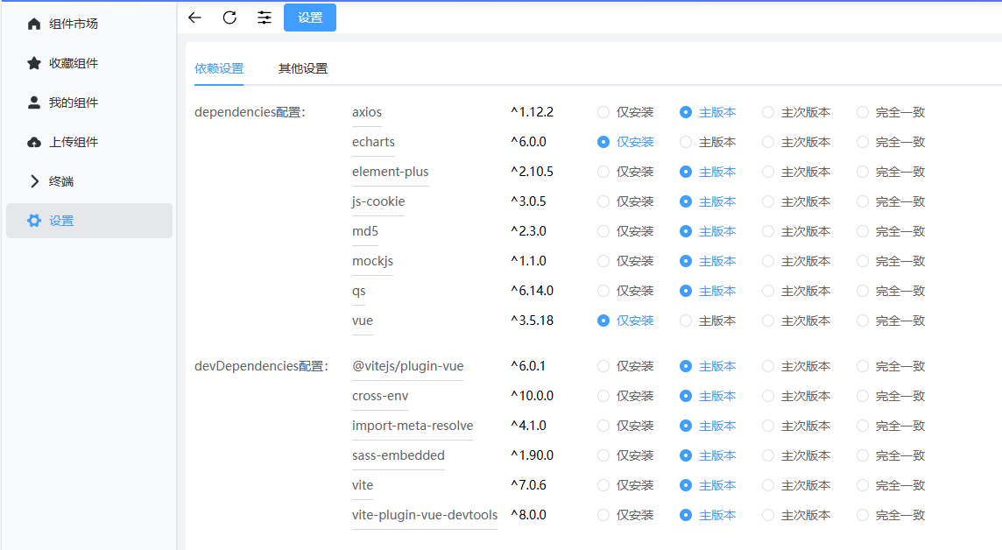
Task: Open 组件市场 home icon
Action: click(x=34, y=24)
